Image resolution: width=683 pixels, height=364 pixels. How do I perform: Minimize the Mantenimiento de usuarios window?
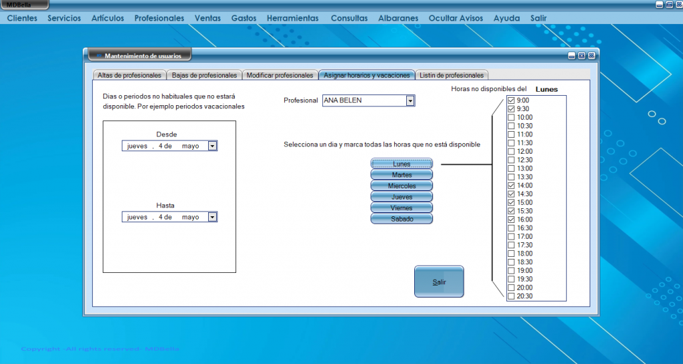[x=572, y=56]
